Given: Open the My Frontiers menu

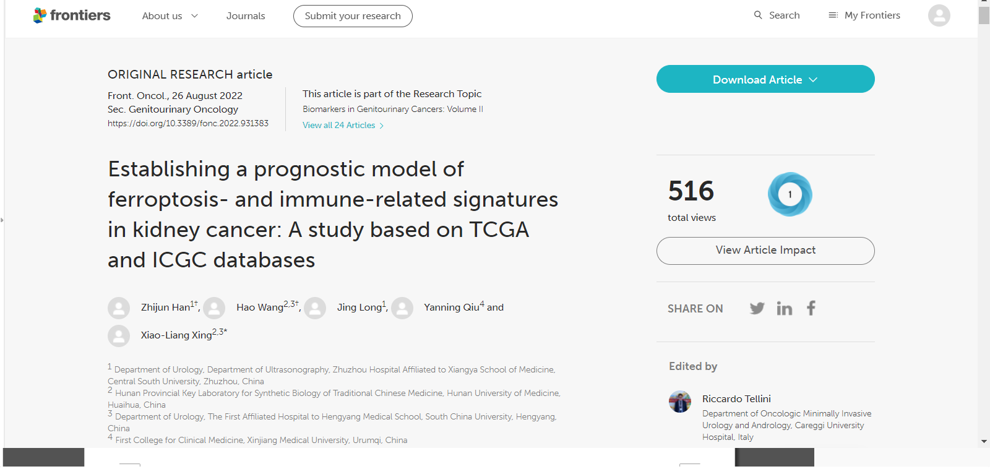Looking at the screenshot, I should [x=864, y=15].
